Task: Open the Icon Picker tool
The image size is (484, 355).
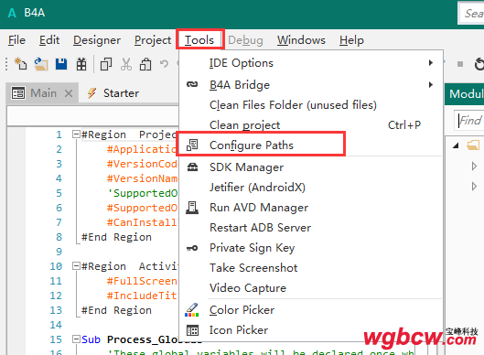Action: (x=311, y=330)
